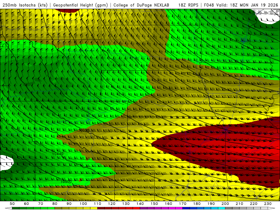280x210 pixels.
Task: Click the 210 label on the color scale
Action: (x=239, y=204)
